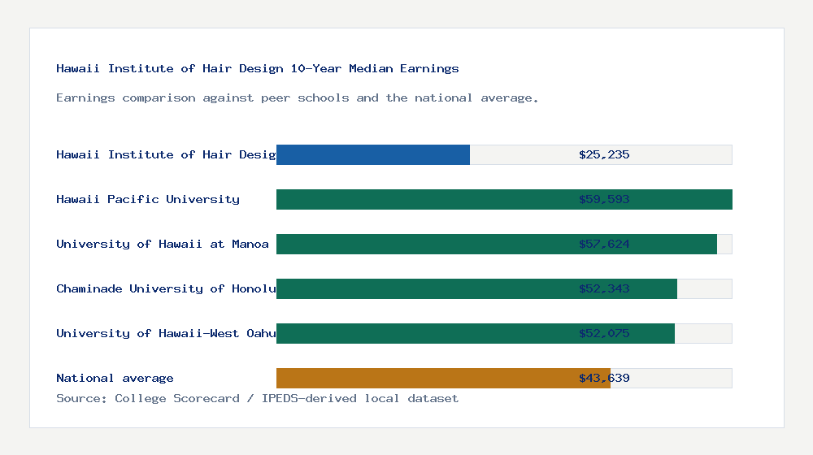Click the $43,639 value
The image size is (813, 455).
click(x=604, y=378)
